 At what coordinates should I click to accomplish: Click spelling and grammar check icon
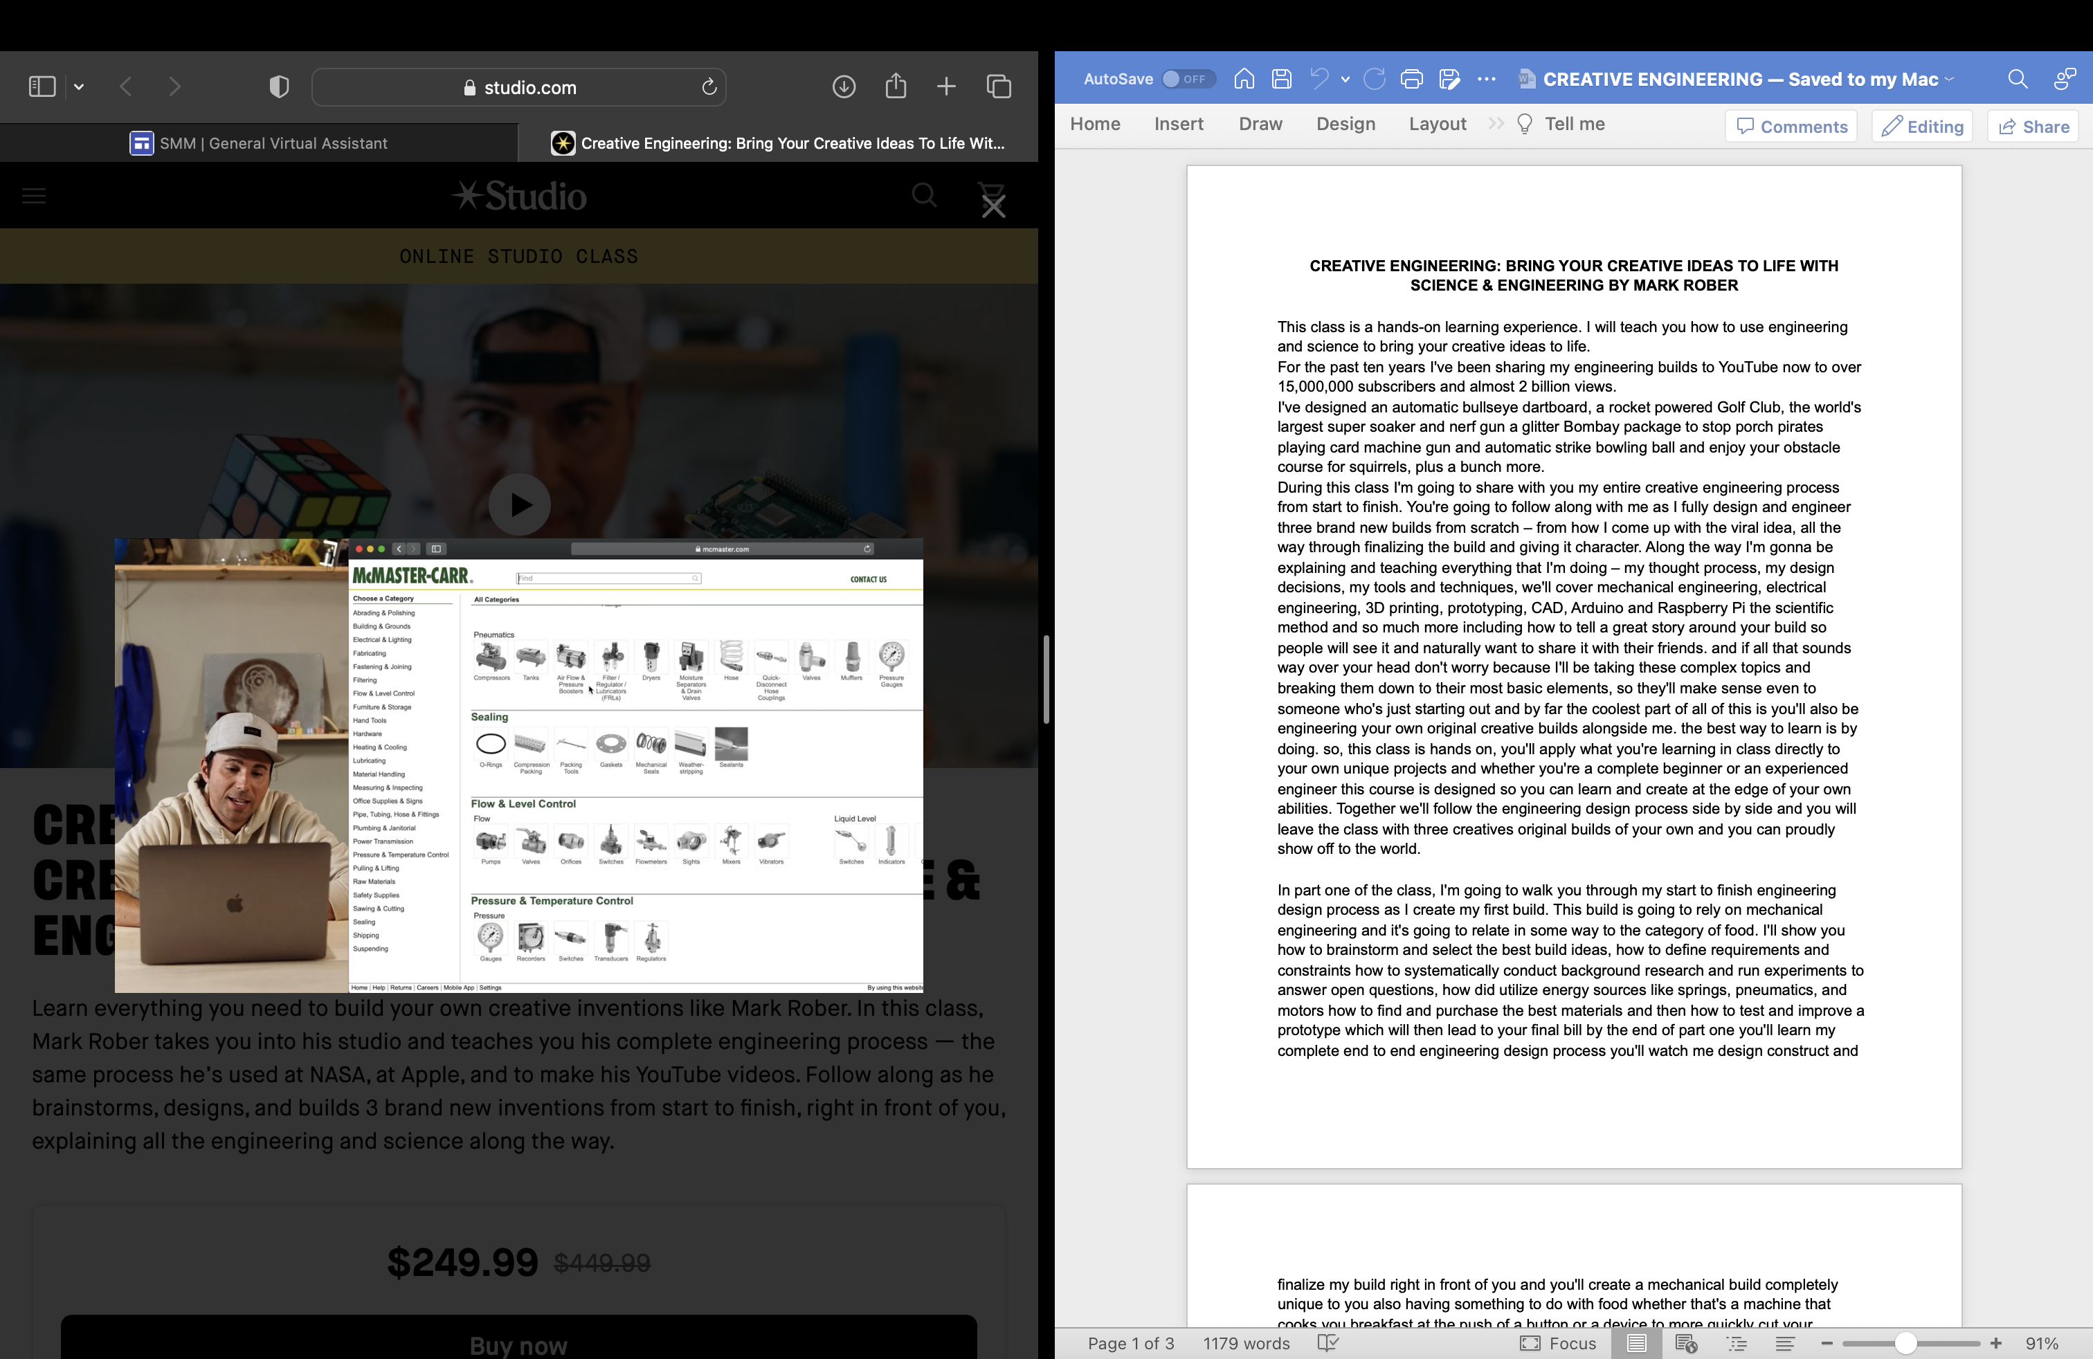tap(1328, 1343)
